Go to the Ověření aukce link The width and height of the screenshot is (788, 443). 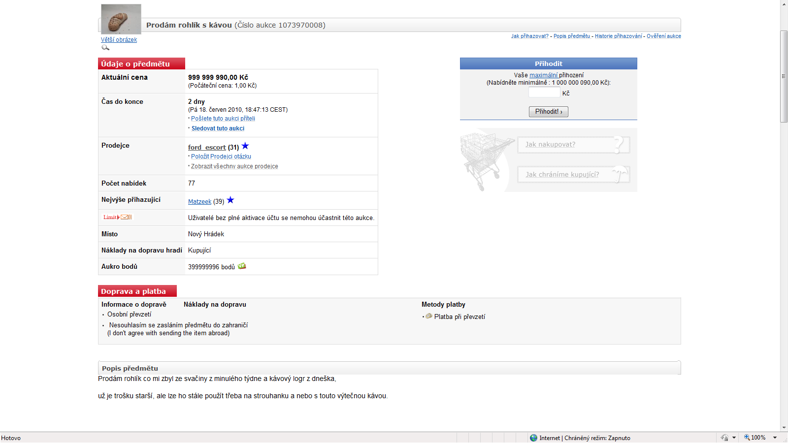[x=663, y=36]
